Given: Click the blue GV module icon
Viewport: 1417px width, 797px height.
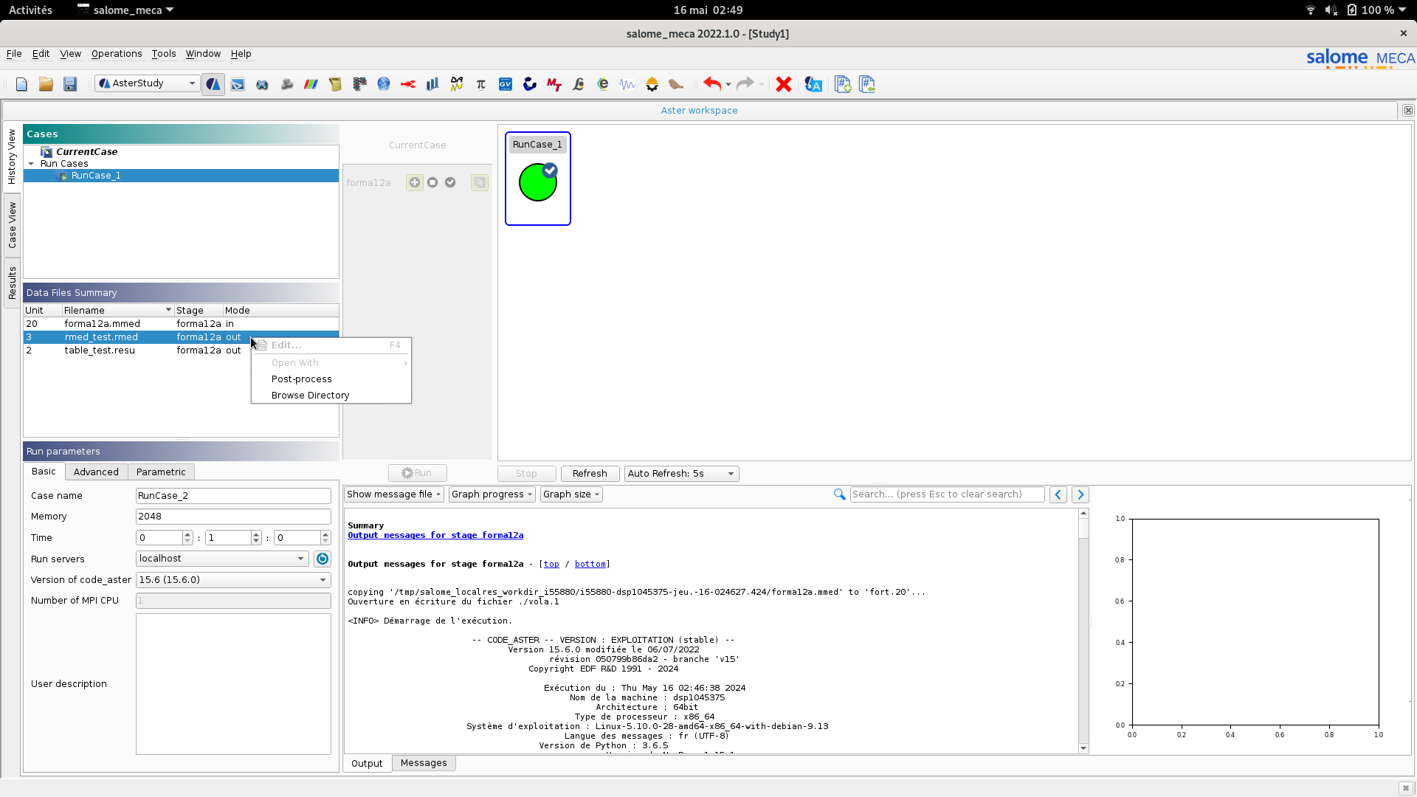Looking at the screenshot, I should (x=506, y=84).
